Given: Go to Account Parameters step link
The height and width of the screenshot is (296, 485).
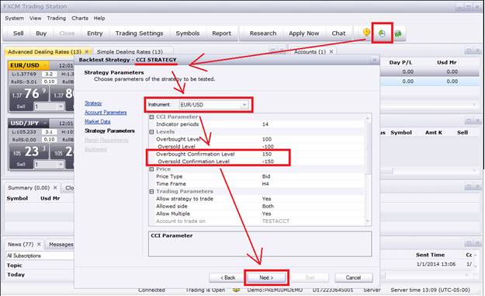Looking at the screenshot, I should click(106, 113).
